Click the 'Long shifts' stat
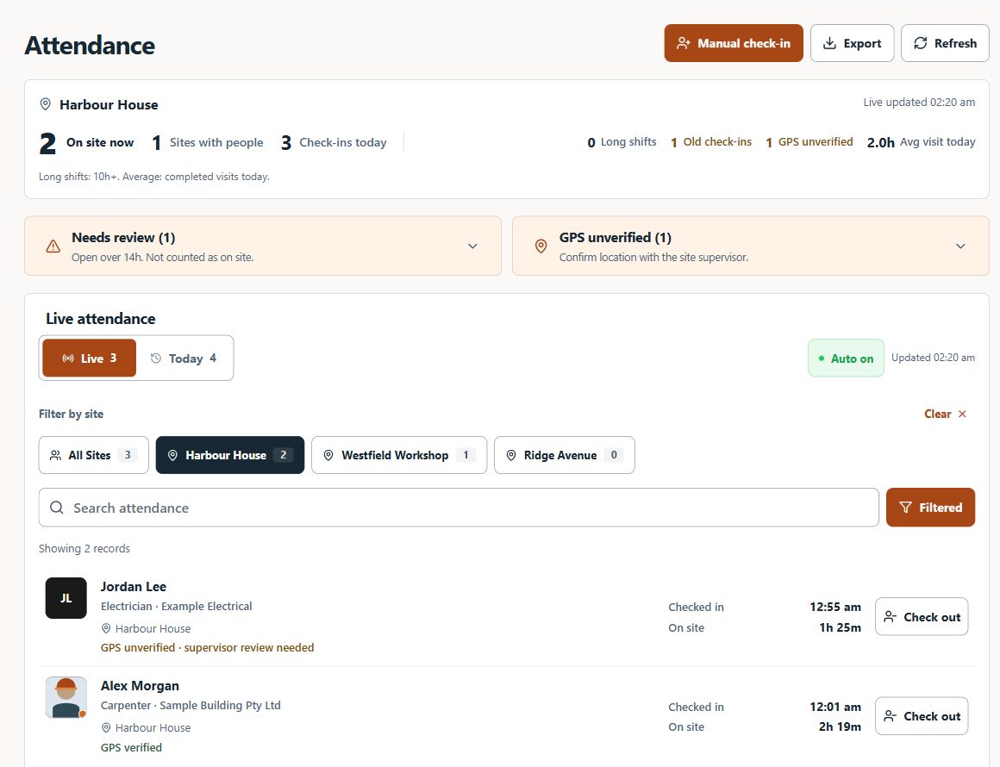The height and width of the screenshot is (767, 1000). coord(622,142)
